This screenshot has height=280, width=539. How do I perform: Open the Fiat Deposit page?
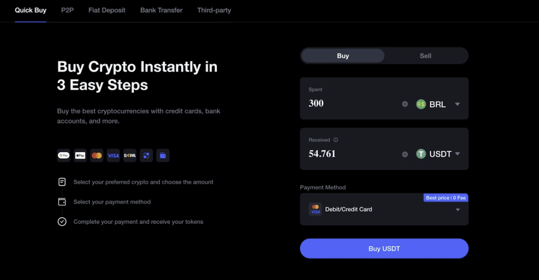tap(107, 10)
